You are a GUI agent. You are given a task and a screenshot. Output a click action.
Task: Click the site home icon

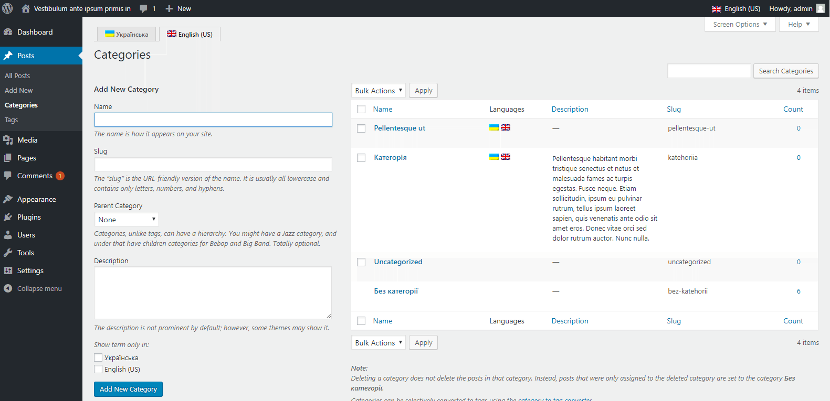(x=25, y=8)
